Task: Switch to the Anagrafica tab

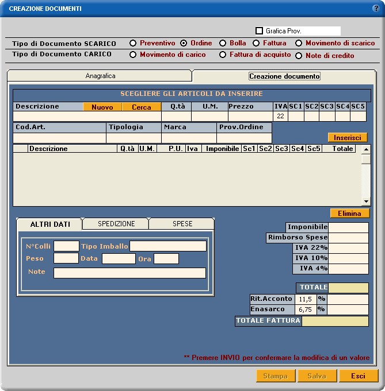Action: point(100,76)
